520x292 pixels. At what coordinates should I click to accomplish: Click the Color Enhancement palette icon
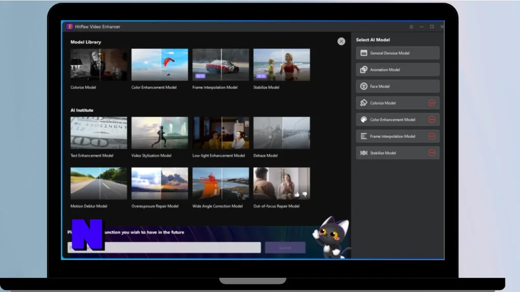(364, 120)
